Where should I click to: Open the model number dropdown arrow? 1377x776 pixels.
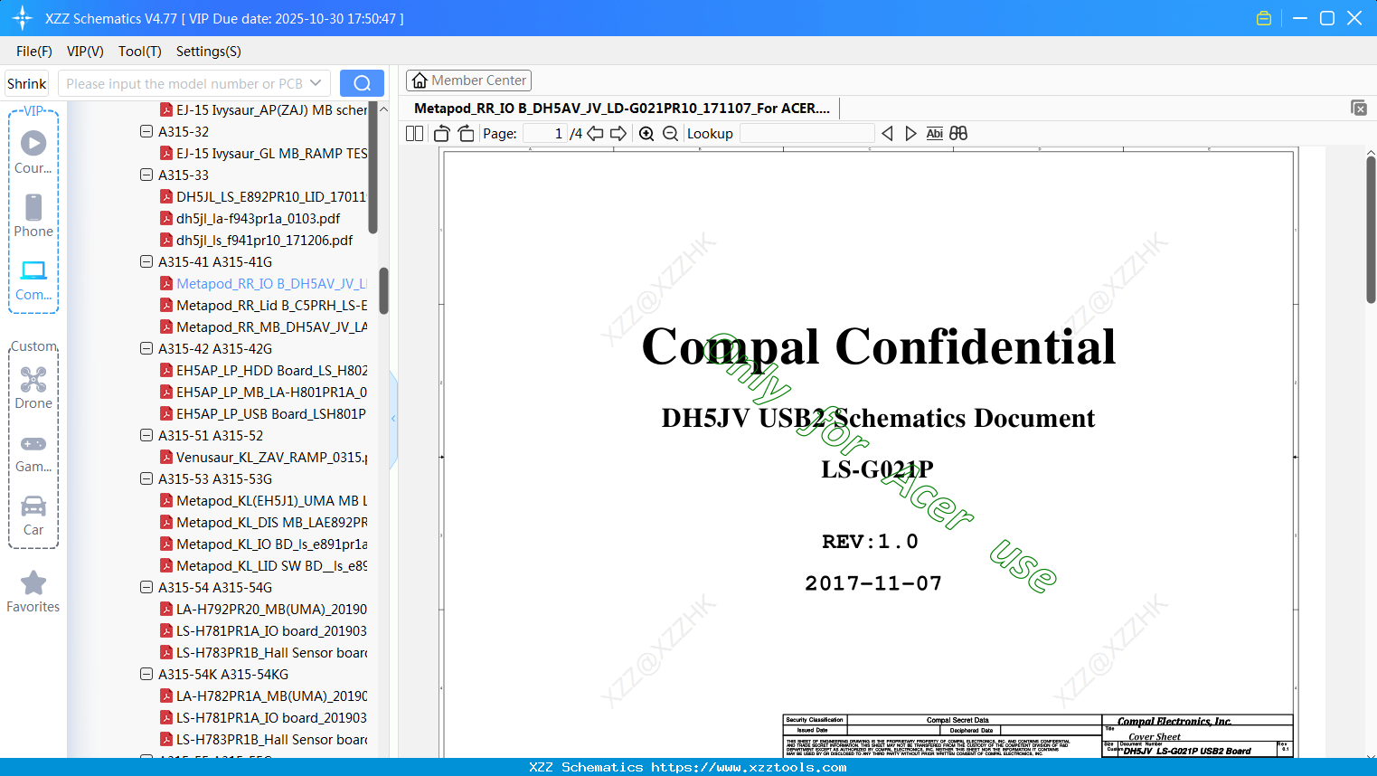(x=316, y=83)
